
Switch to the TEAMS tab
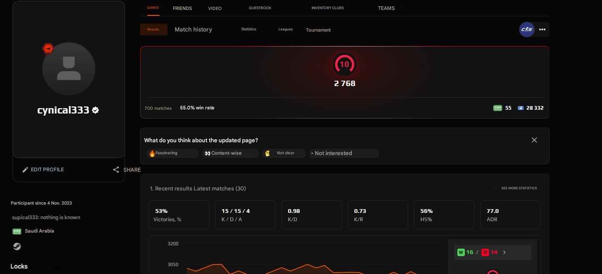[386, 8]
